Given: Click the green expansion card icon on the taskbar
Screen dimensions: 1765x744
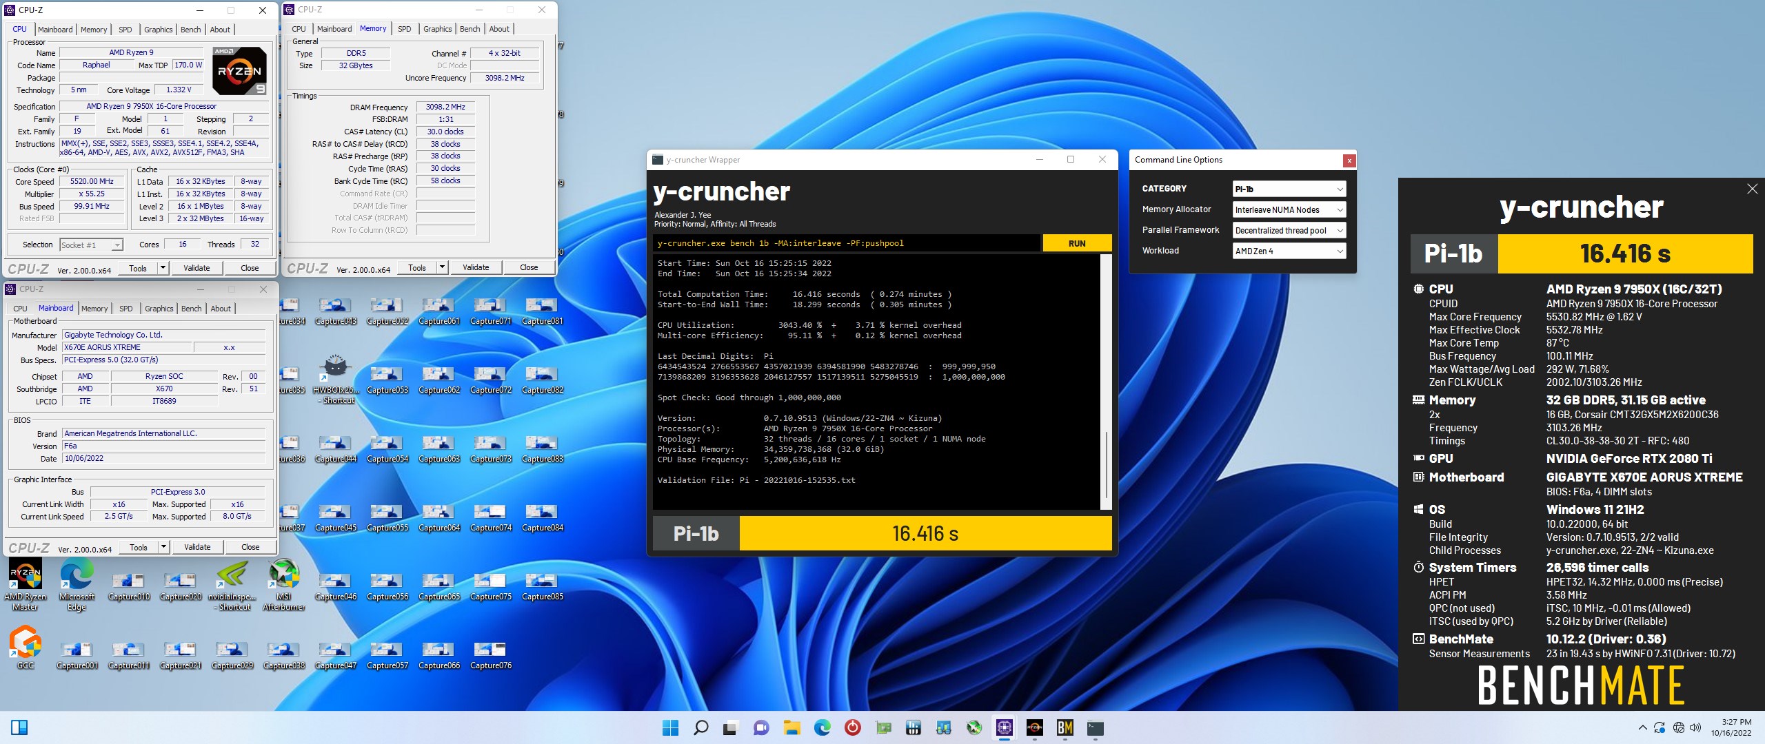Looking at the screenshot, I should click(x=883, y=727).
